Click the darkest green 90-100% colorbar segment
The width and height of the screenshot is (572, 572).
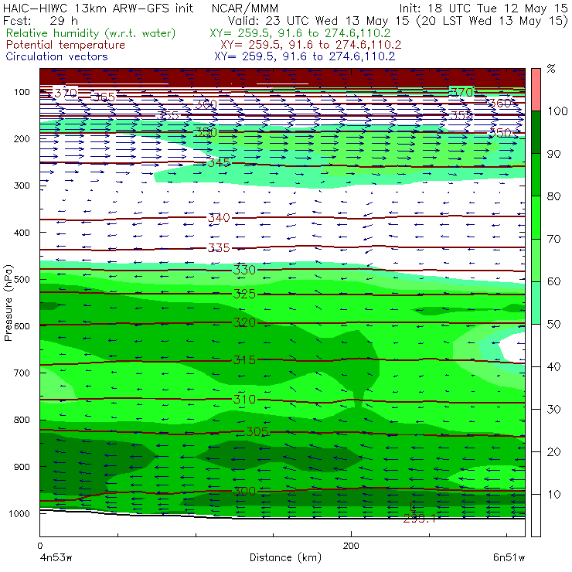coord(536,132)
